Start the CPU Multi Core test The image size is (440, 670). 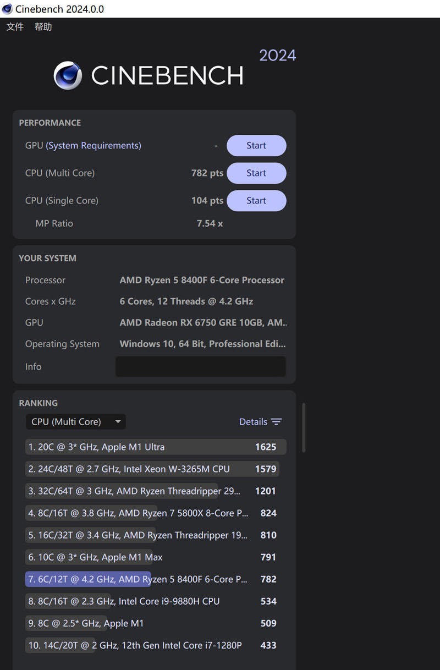(x=256, y=173)
